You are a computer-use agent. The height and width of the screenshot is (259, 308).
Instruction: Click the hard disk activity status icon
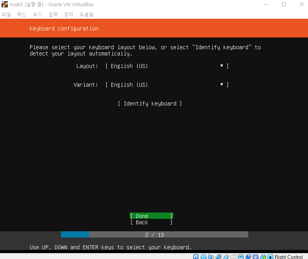[x=196, y=257]
